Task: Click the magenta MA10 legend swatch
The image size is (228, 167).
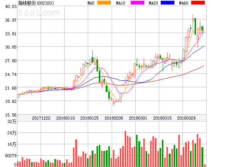Action: coord(138,3)
